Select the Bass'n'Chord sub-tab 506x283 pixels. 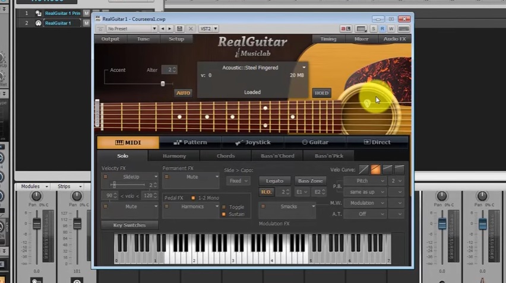[277, 155]
